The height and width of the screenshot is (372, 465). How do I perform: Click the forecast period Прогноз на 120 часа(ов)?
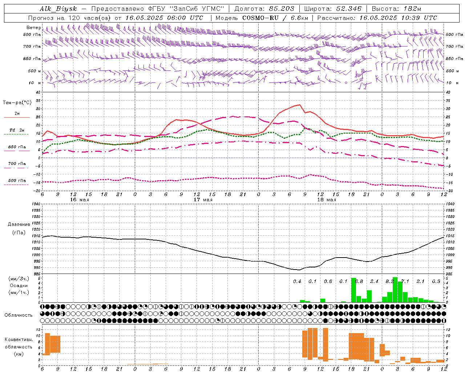69,18
